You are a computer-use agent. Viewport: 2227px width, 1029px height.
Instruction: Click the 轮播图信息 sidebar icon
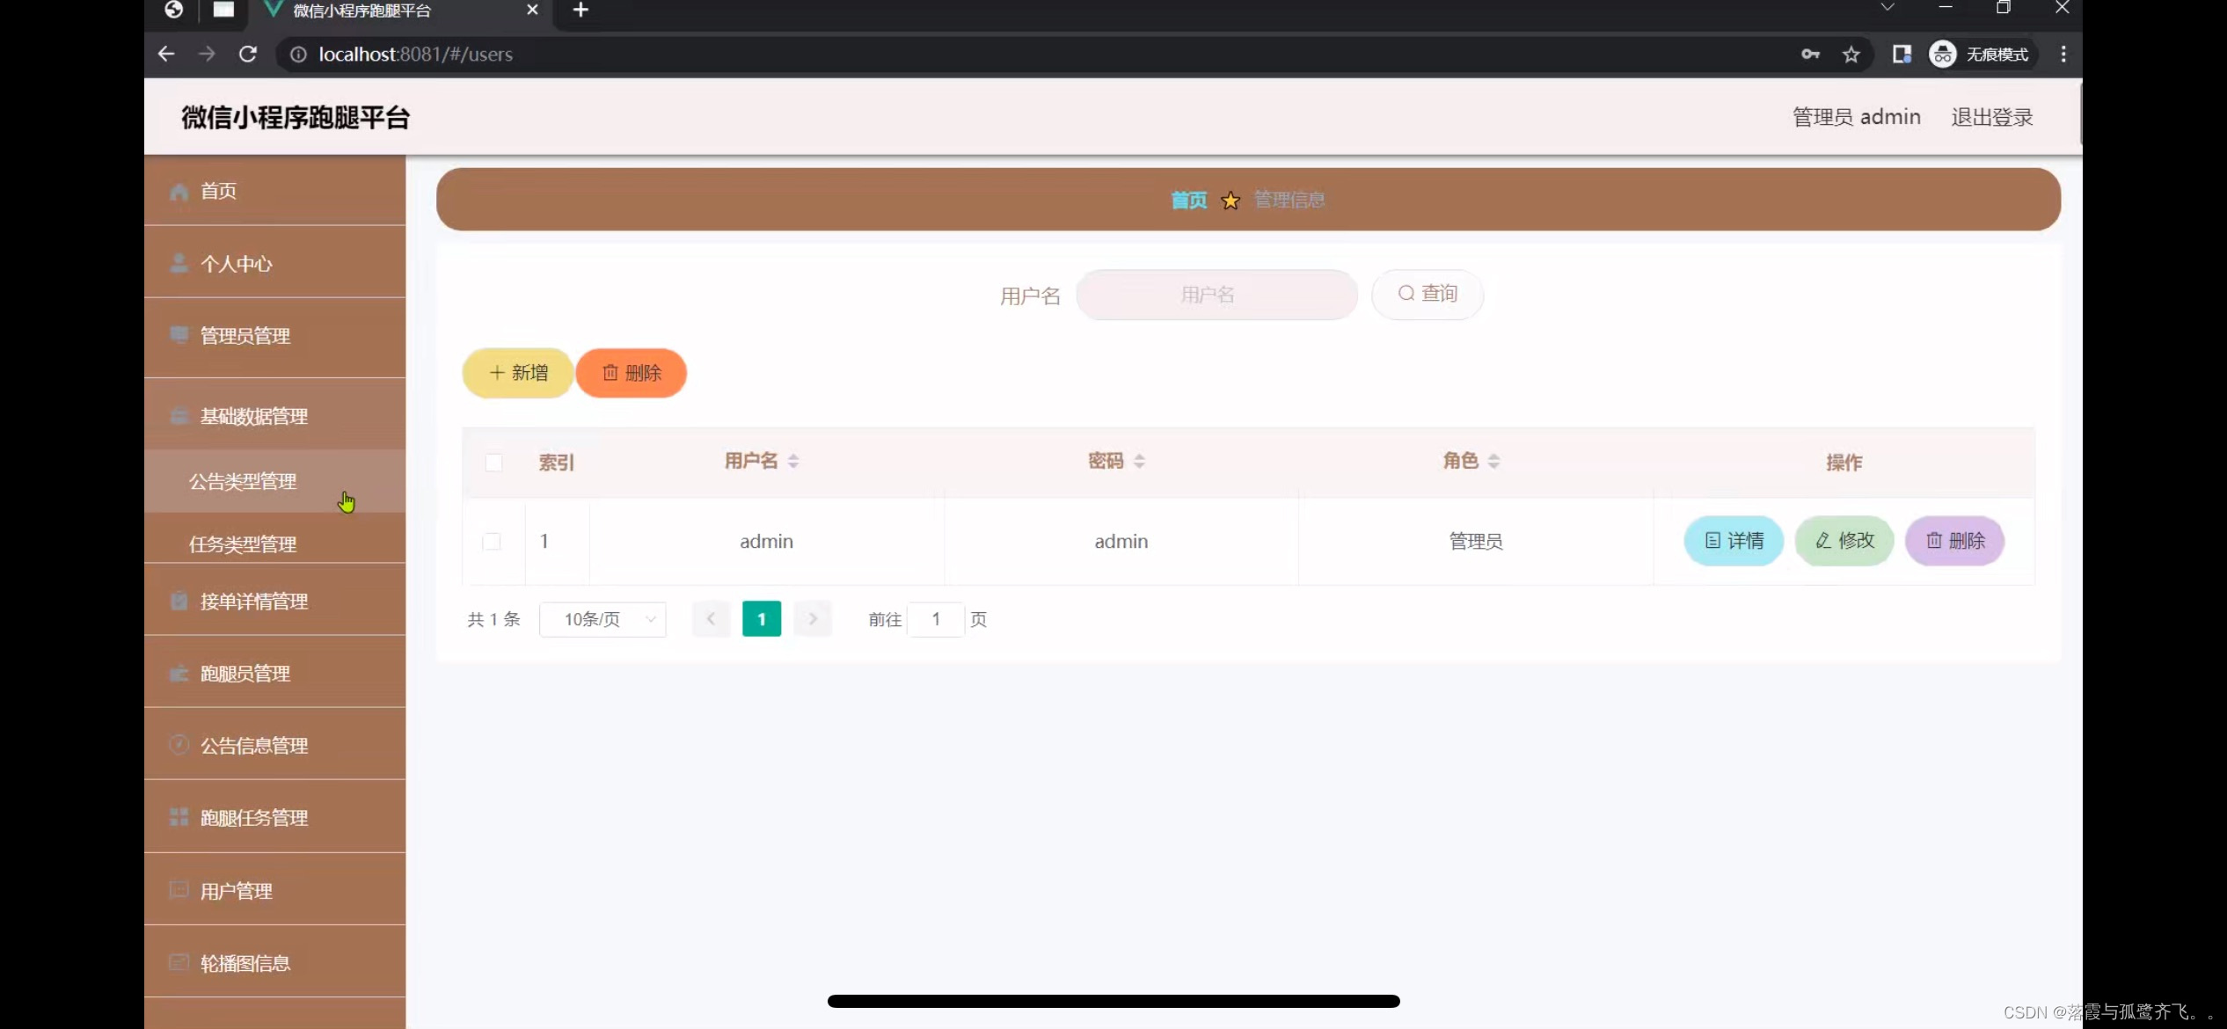point(179,963)
